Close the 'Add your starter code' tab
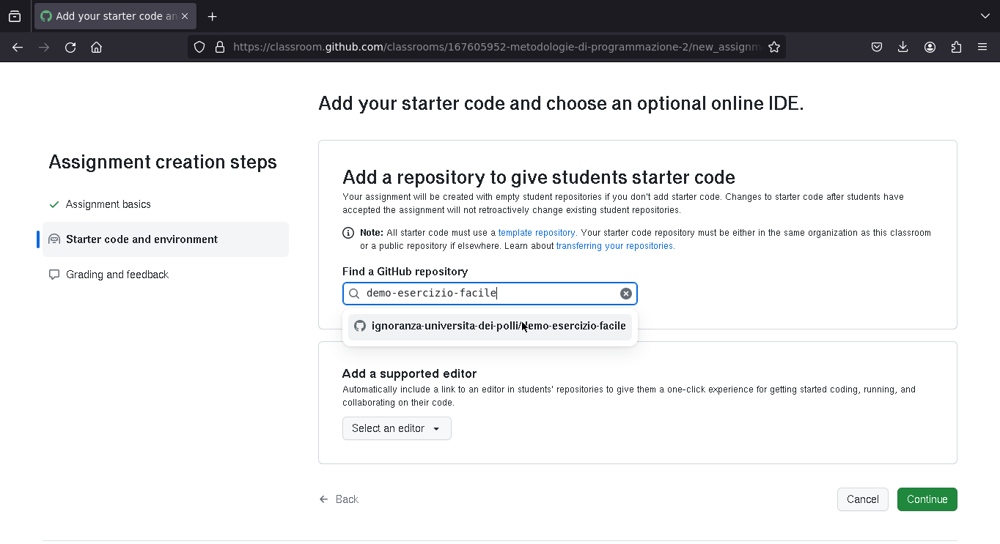Screen dimensions: 1000x544 click(x=184, y=16)
